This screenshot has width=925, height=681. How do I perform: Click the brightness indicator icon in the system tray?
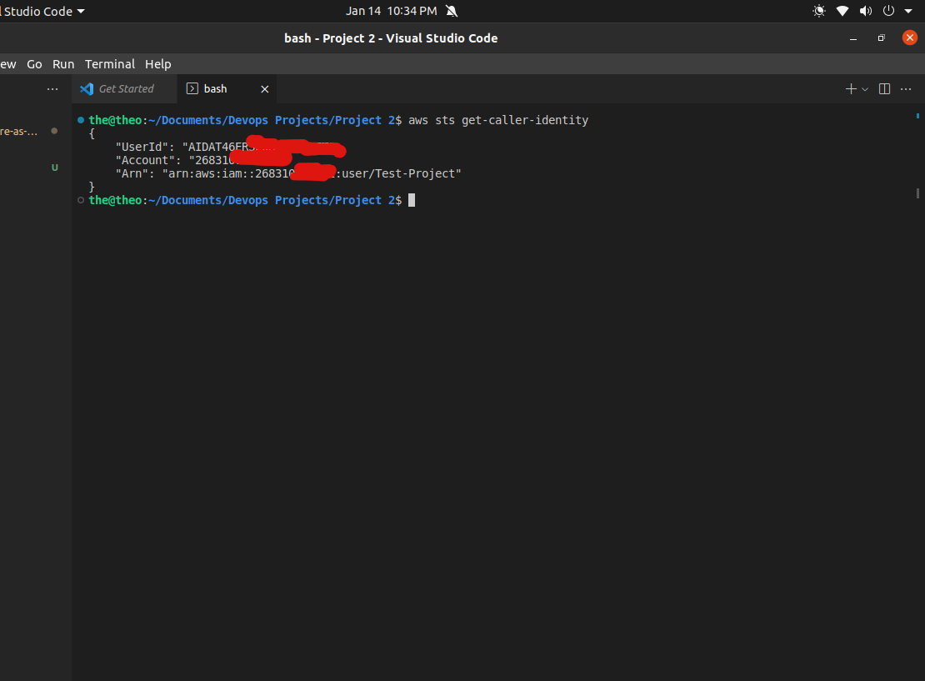[x=819, y=11]
